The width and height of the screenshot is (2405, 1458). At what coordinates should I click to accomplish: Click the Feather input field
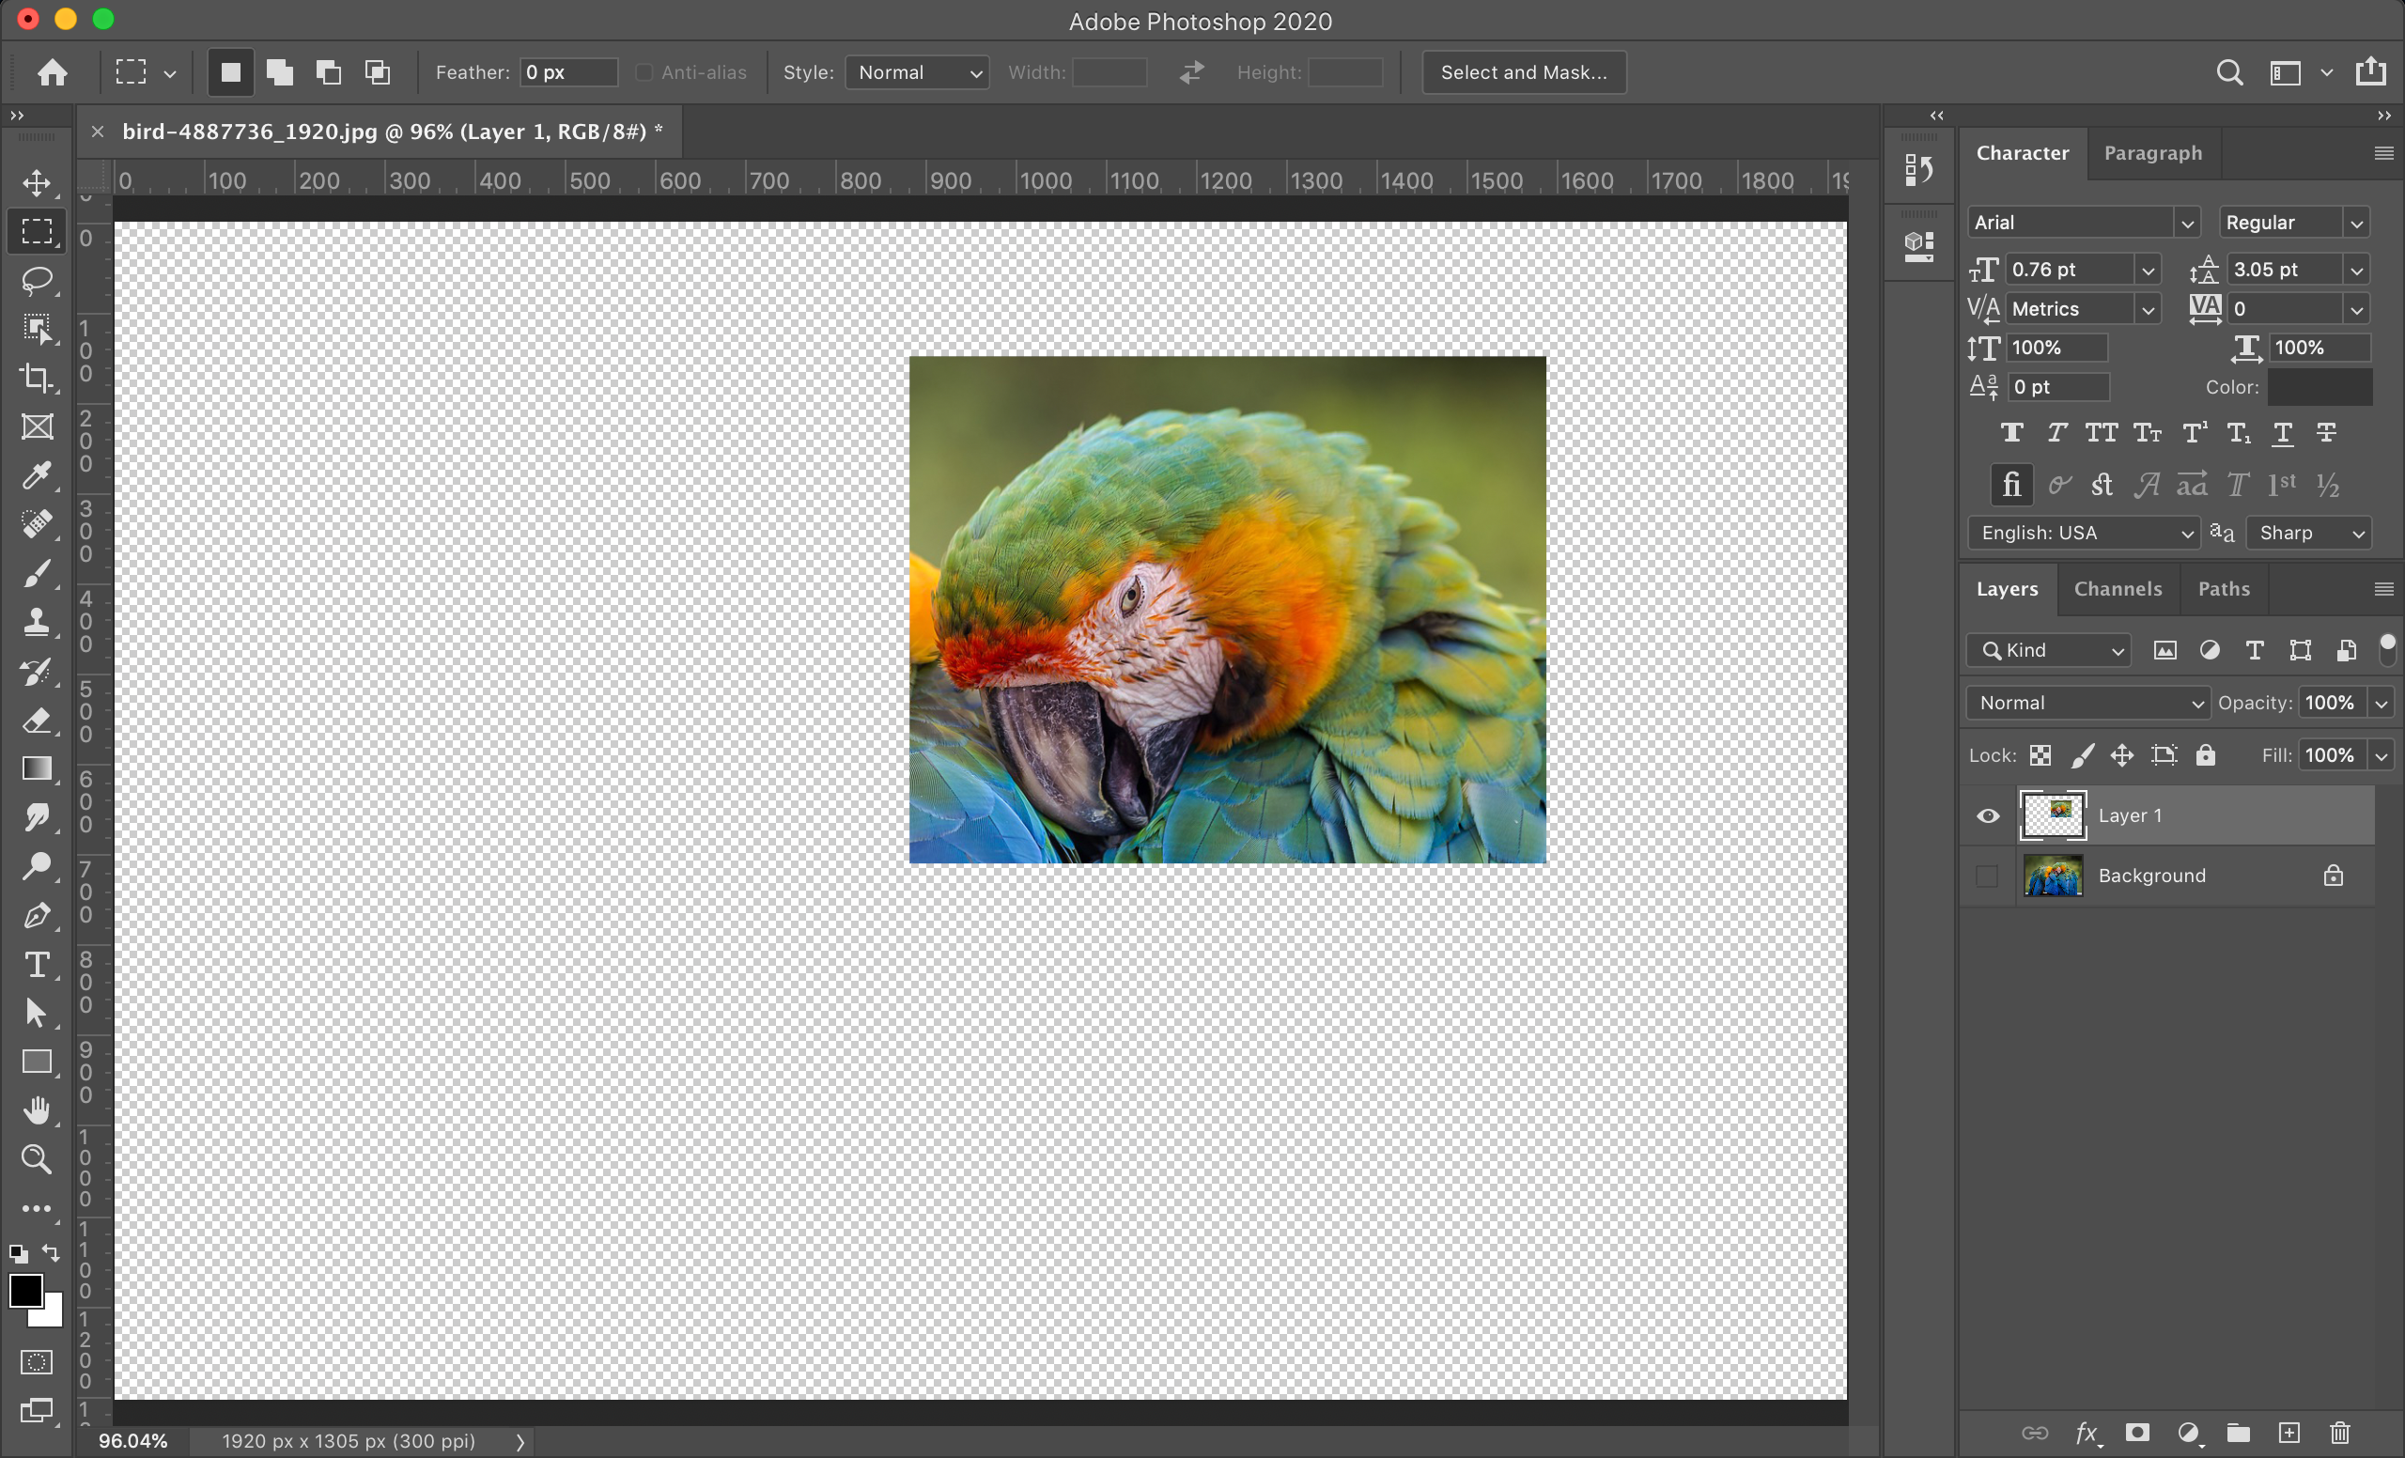(x=568, y=72)
